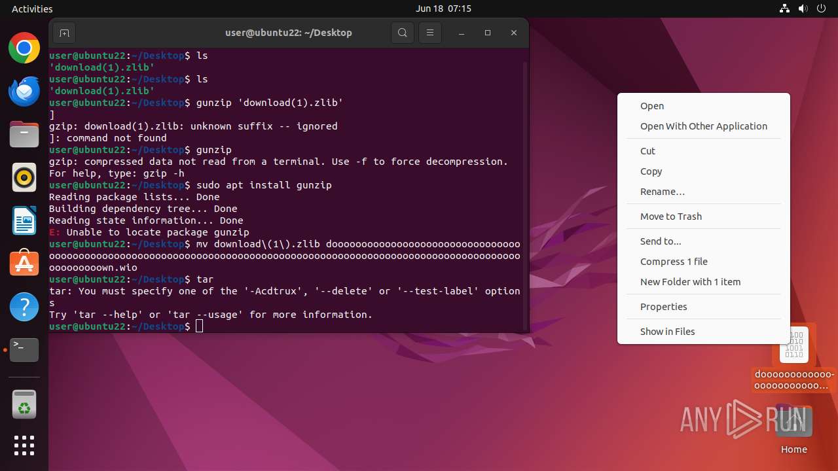Choose Show in Files
The height and width of the screenshot is (471, 838).
point(704,332)
